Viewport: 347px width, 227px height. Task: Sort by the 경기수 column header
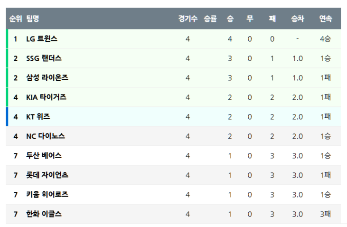click(188, 19)
